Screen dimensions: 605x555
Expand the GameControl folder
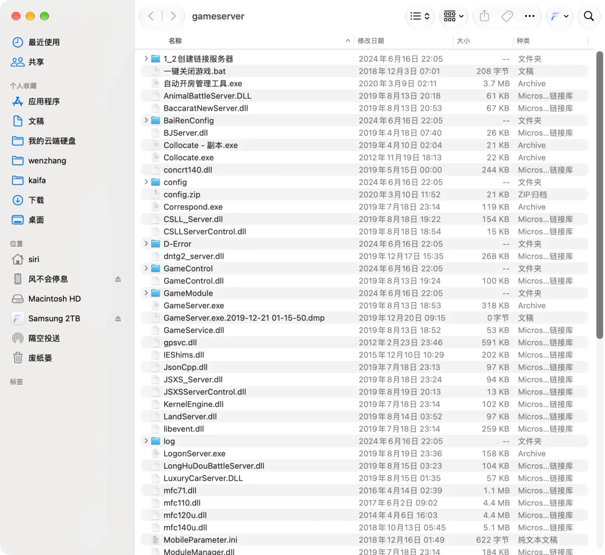[146, 268]
